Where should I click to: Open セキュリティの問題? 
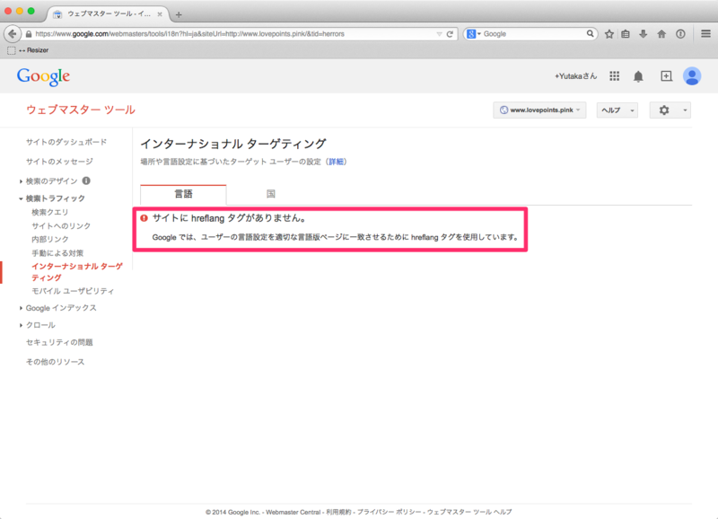click(59, 343)
